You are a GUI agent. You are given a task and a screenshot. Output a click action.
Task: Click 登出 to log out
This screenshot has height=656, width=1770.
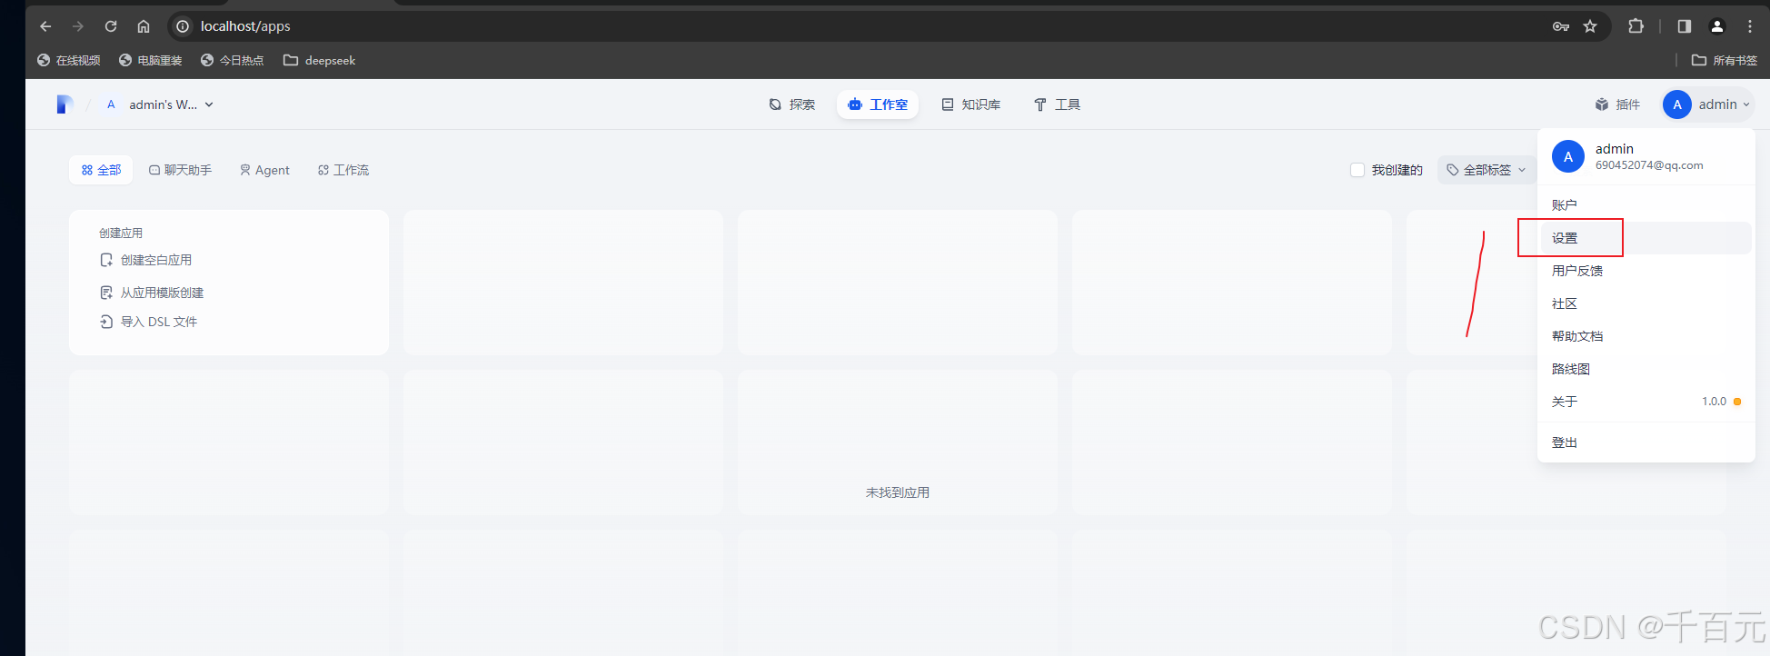click(1646, 442)
